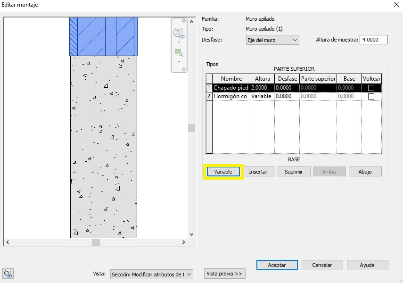Click preview scroll right arrow
Viewport: 403px width, 283px height.
point(183,242)
